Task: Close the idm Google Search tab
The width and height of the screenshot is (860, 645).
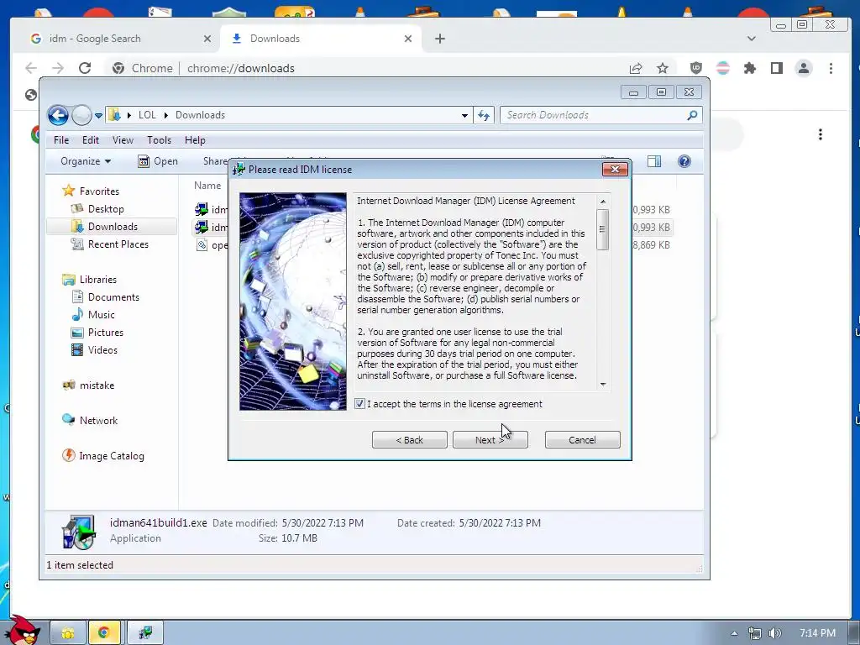Action: coord(207,39)
